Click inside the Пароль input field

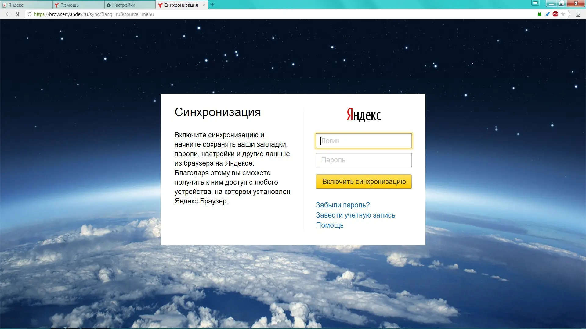(363, 160)
